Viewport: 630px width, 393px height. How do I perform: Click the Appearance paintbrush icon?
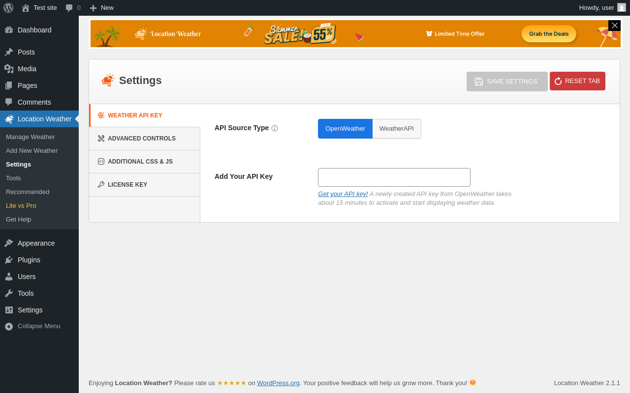[x=9, y=243]
